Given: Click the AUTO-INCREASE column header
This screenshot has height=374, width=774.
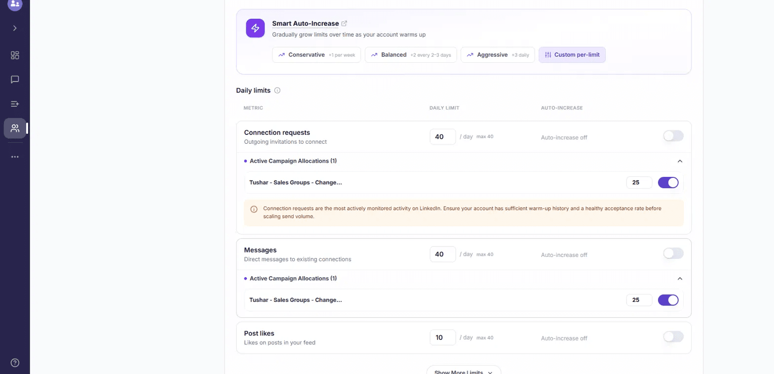Looking at the screenshot, I should (x=562, y=108).
